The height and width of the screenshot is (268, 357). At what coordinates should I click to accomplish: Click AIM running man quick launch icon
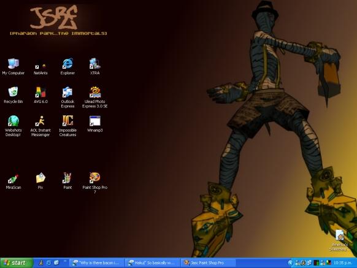coord(41,262)
